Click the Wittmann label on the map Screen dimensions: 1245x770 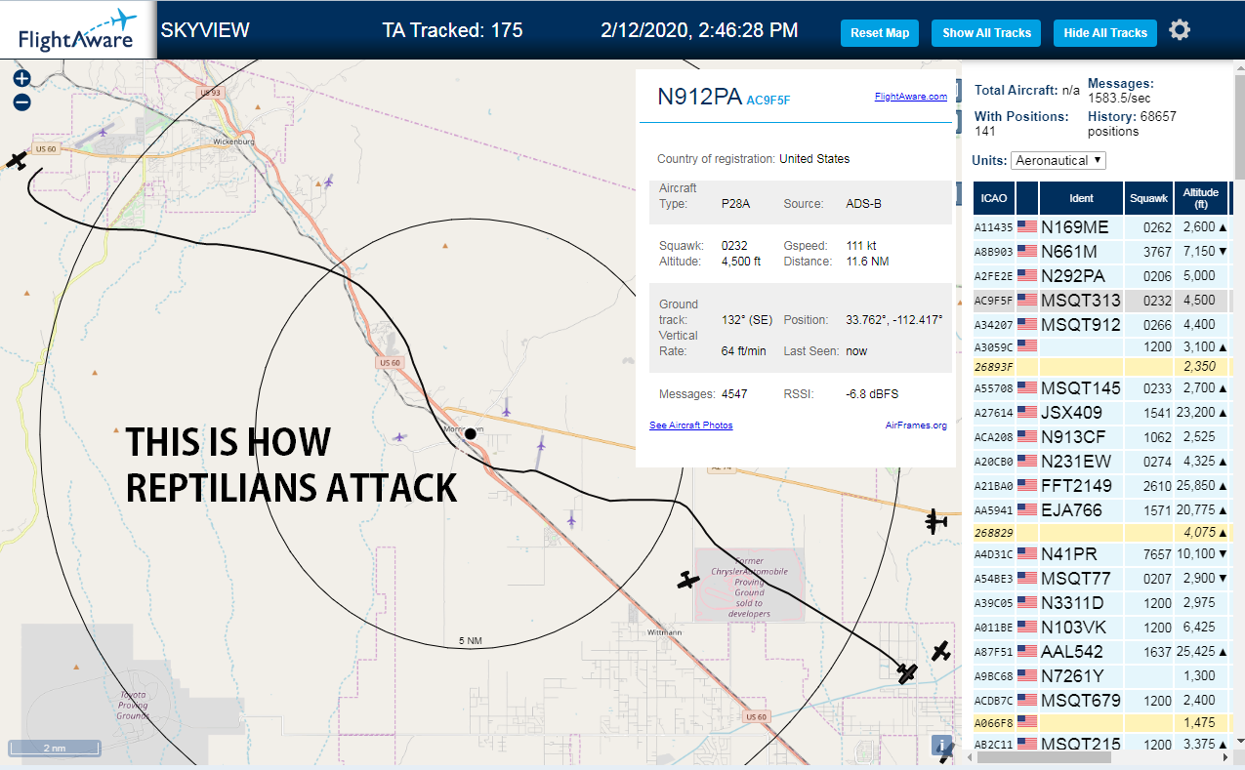[663, 632]
